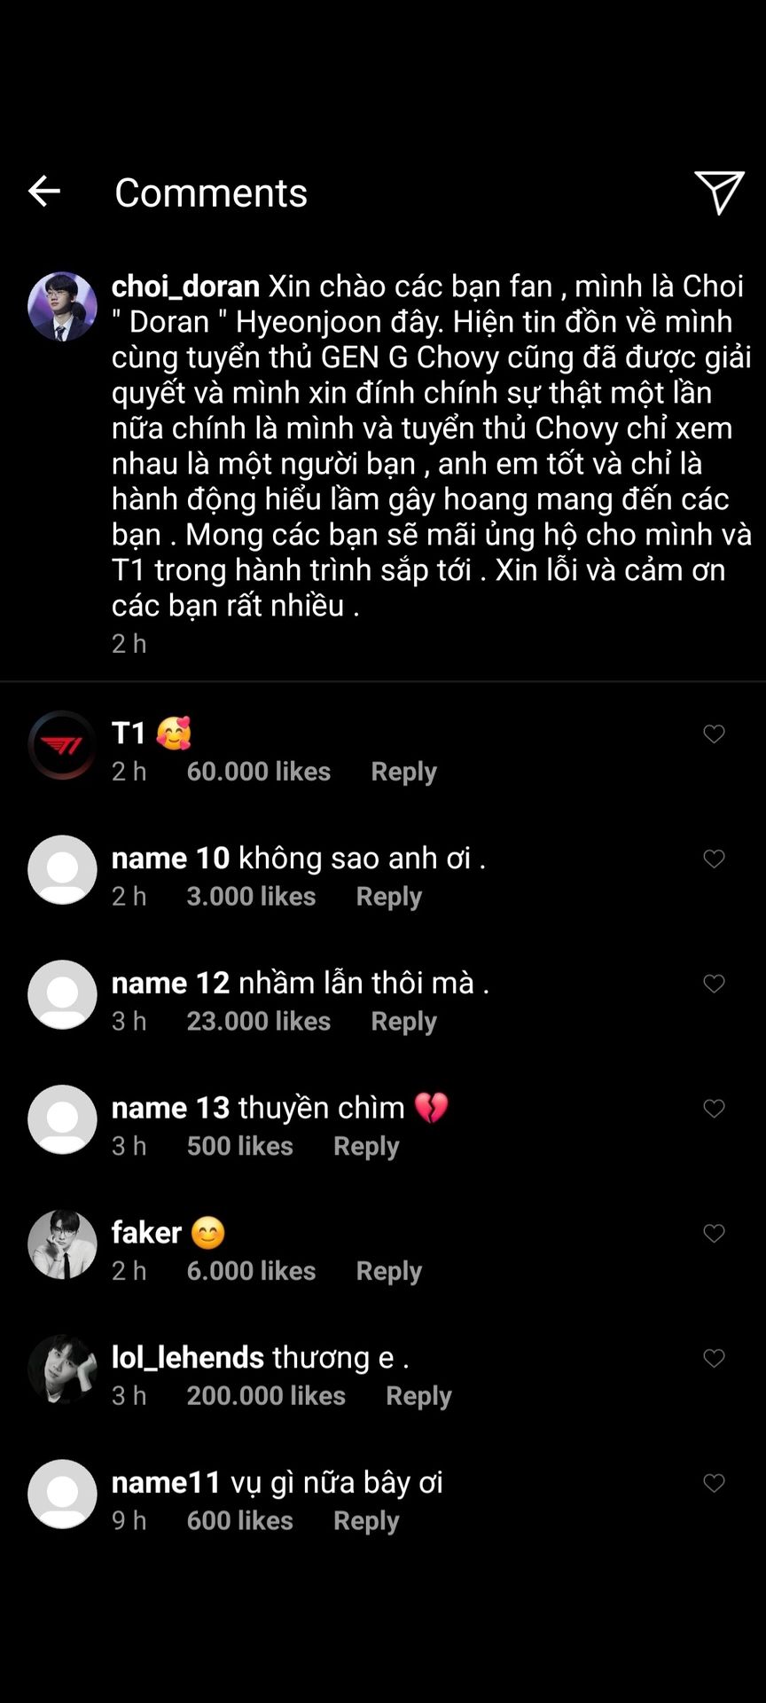Reply to T1's comment
This screenshot has height=1703, width=766.
pyautogui.click(x=403, y=772)
